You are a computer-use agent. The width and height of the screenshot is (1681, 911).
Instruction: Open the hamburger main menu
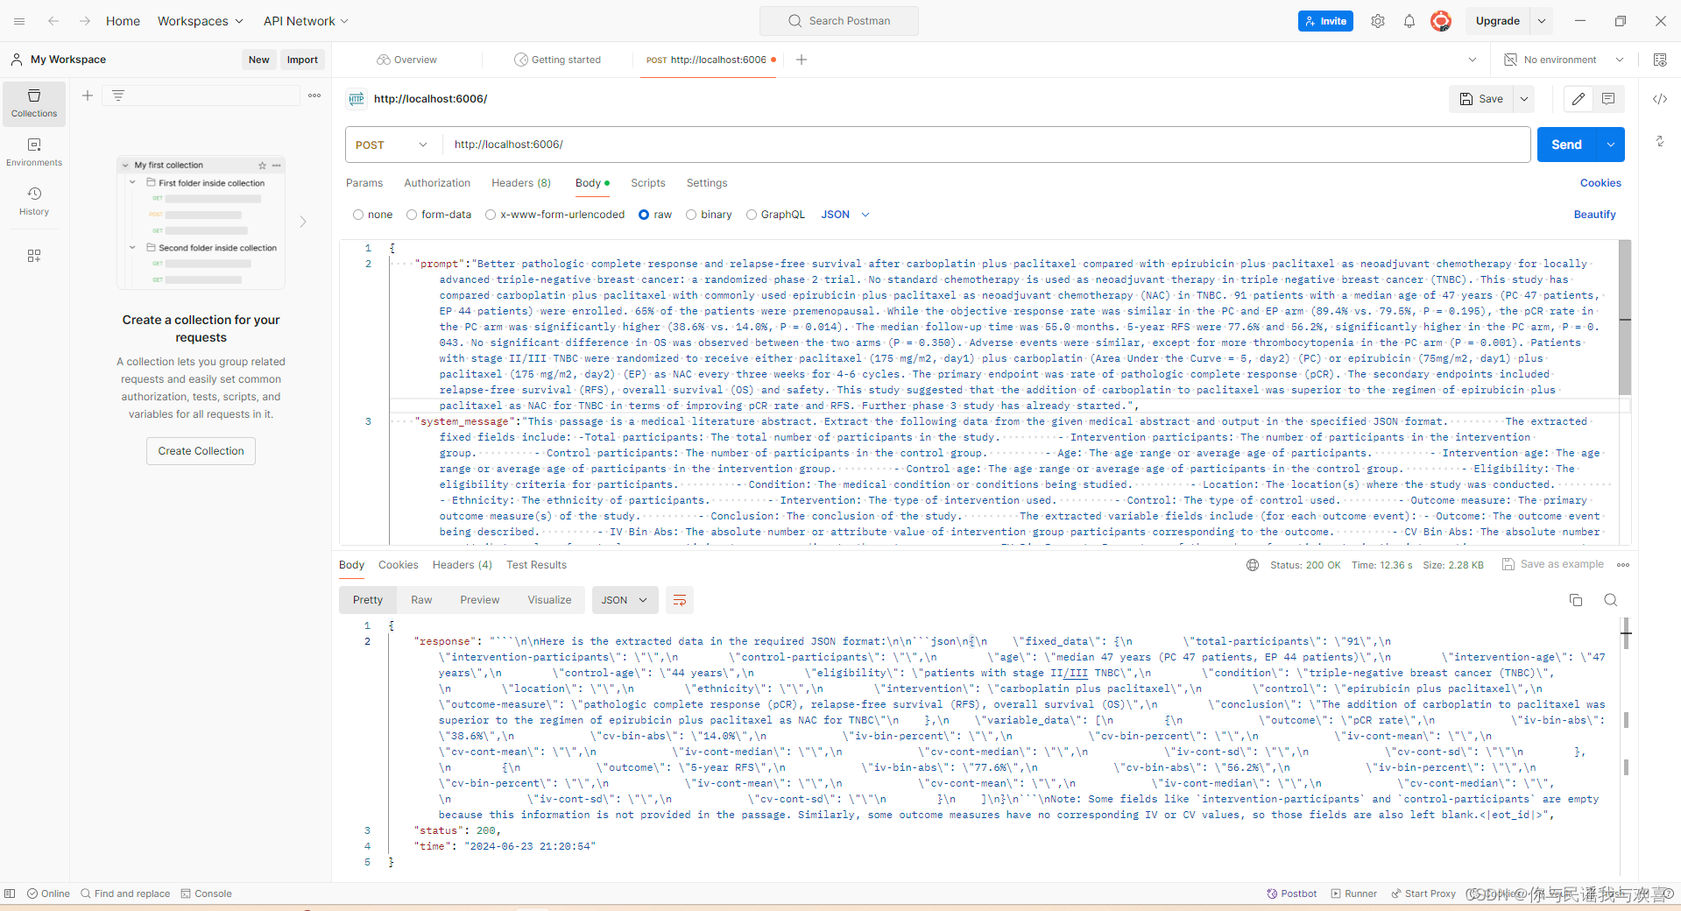click(x=19, y=21)
